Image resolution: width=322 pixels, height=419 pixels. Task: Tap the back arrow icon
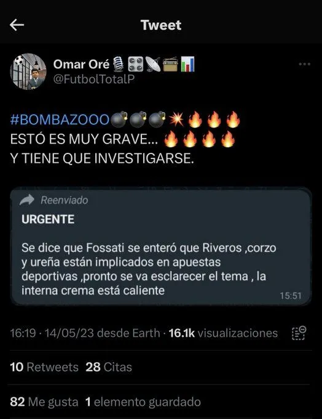tap(17, 25)
